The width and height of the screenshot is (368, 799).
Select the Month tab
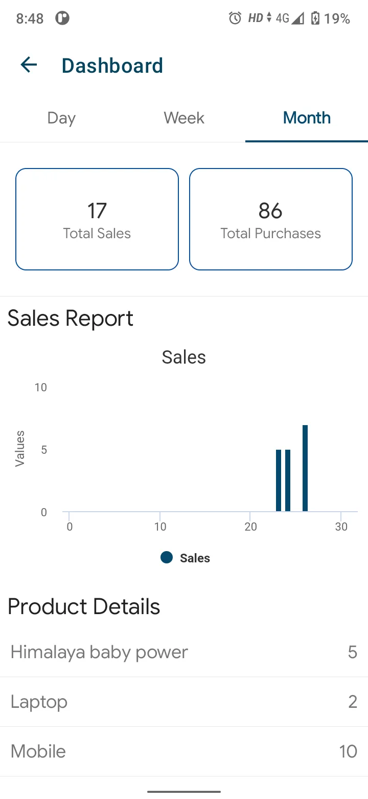point(307,118)
